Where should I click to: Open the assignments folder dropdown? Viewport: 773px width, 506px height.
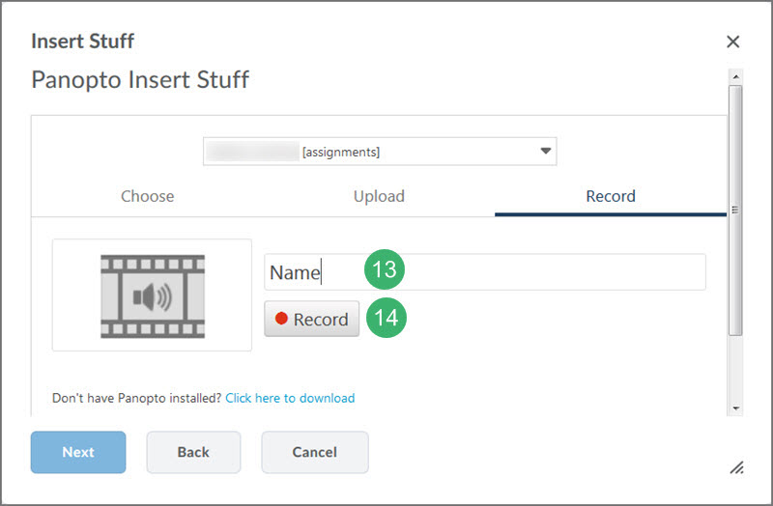[380, 152]
